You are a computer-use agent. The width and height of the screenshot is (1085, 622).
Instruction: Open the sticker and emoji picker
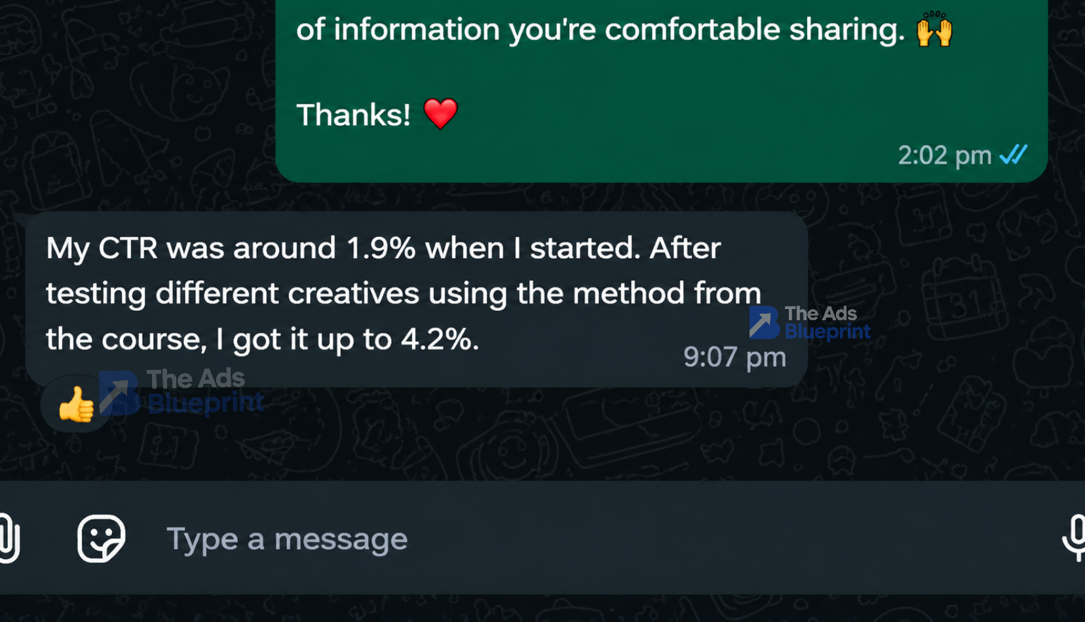[101, 538]
